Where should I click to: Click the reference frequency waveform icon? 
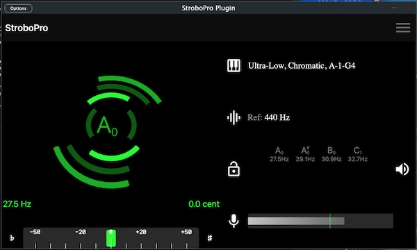(234, 117)
